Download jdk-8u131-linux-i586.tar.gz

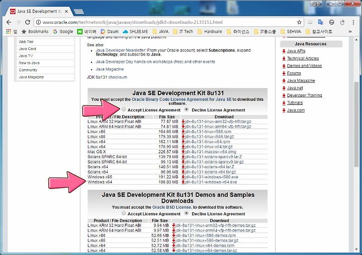(209, 137)
